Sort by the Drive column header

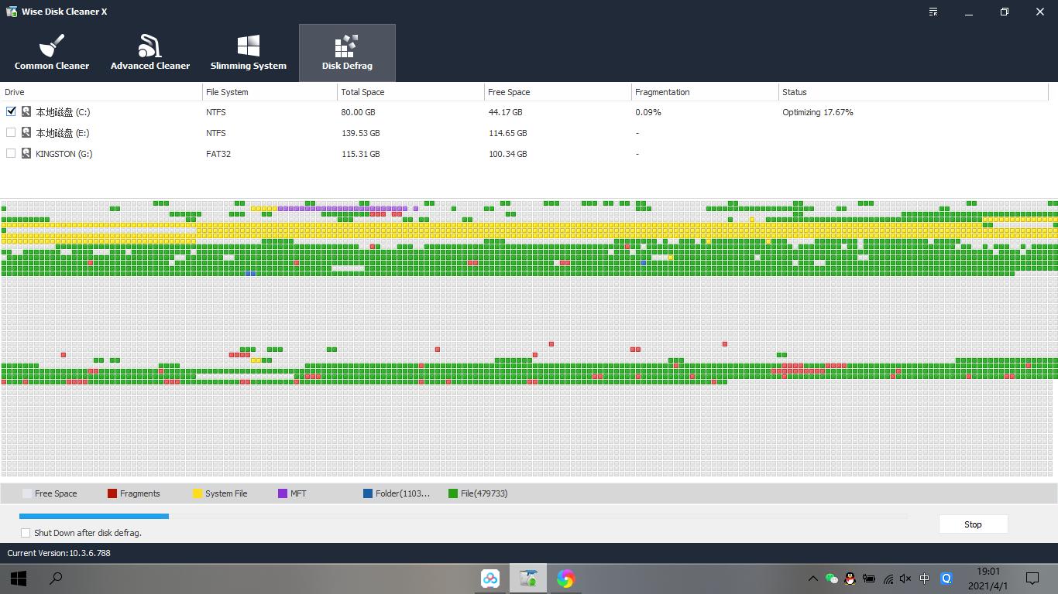click(101, 92)
